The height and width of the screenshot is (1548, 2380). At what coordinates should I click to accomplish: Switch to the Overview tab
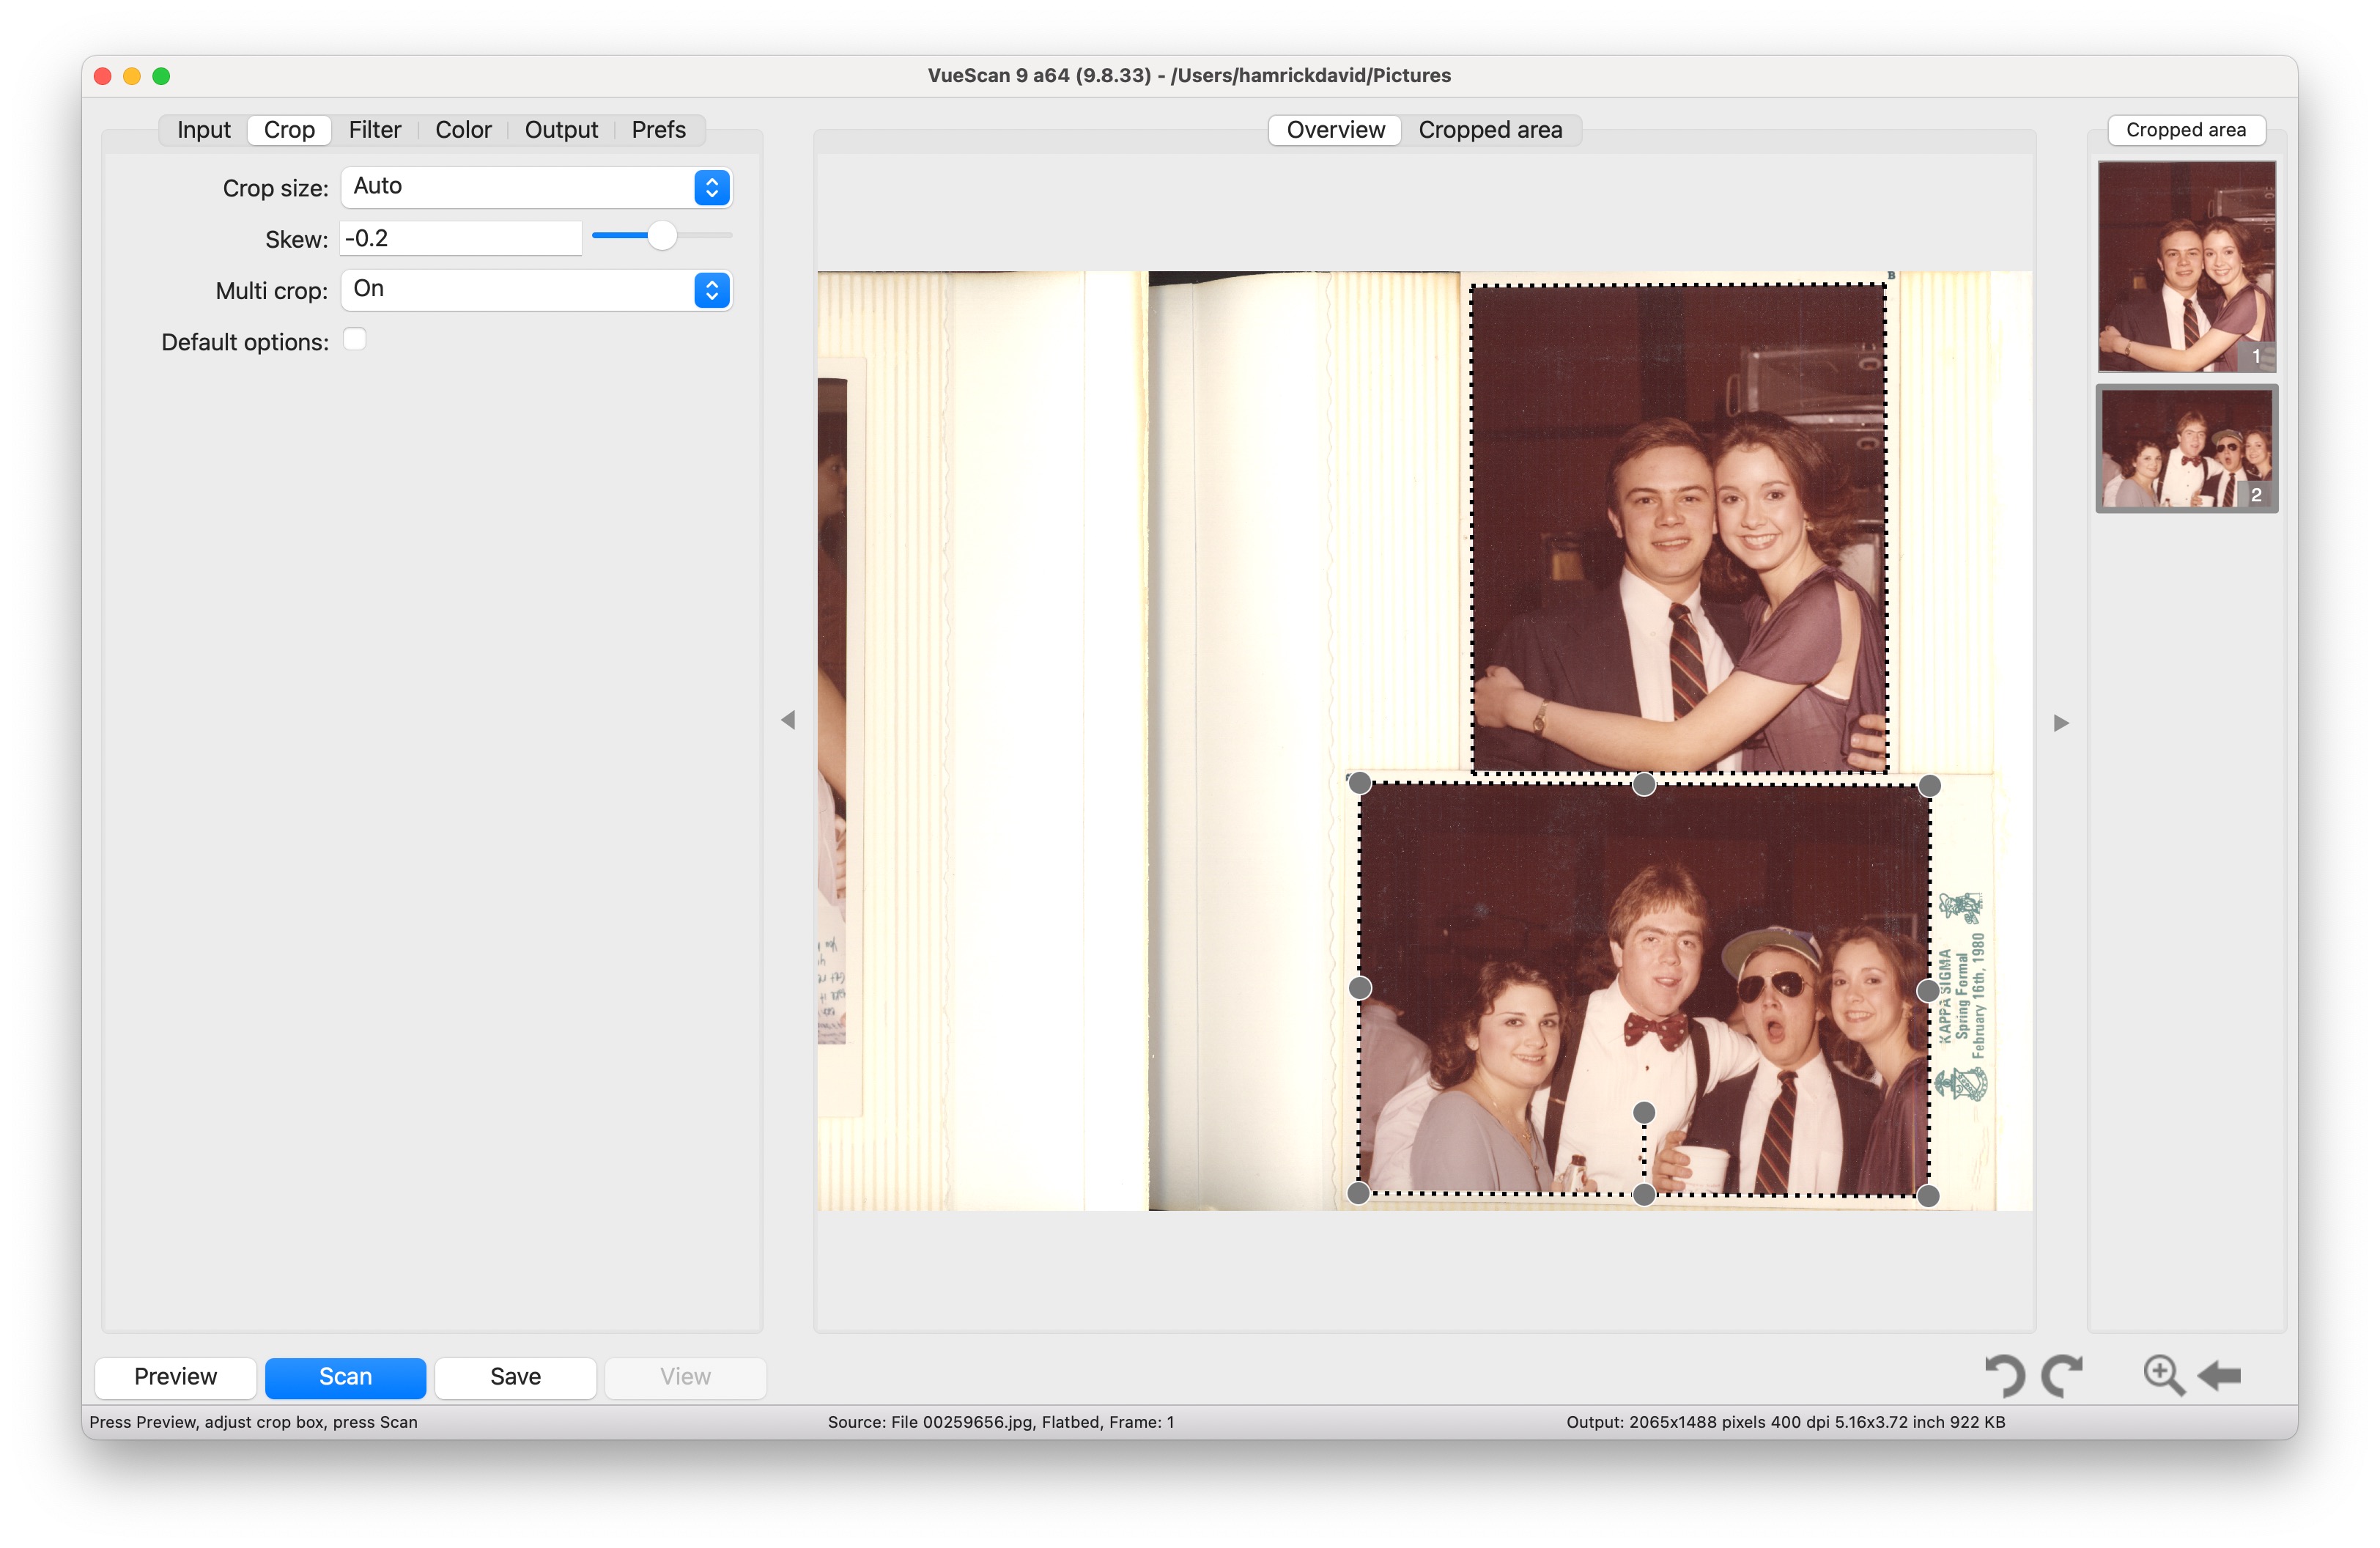(x=1334, y=129)
